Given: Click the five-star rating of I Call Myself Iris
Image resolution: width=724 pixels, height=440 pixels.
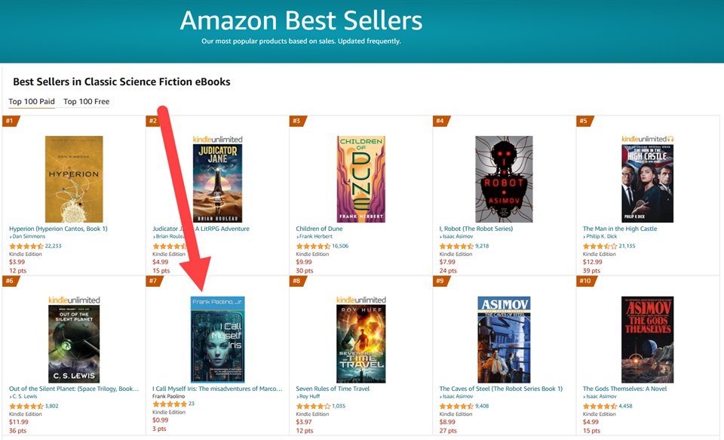Looking at the screenshot, I should 170,405.
